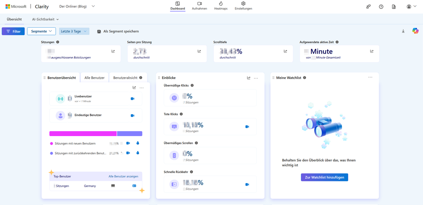Click Alle Benutzer anzeigen link
This screenshot has height=205, width=423.
123,177
